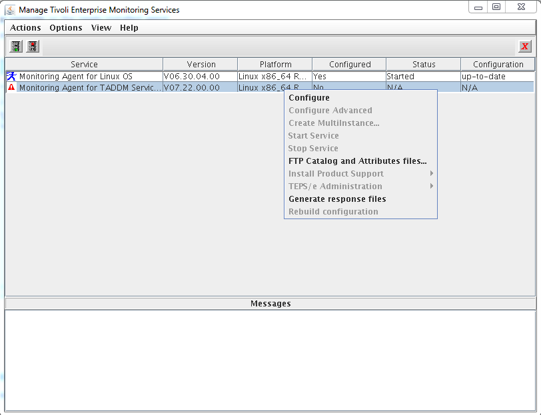The width and height of the screenshot is (541, 415).
Task: Click the Linux OS agent's platform cell
Action: tap(275, 76)
